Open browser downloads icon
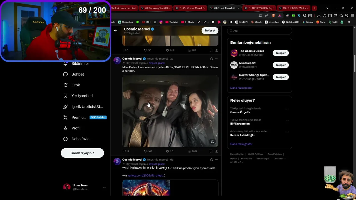 [x=319, y=16]
